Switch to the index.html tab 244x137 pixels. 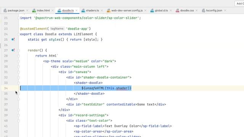tap(43, 10)
